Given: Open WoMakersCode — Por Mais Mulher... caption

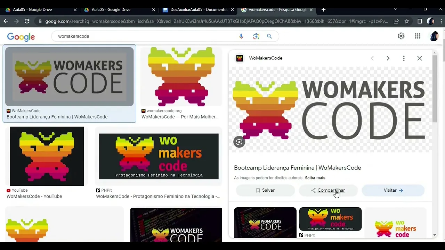Looking at the screenshot, I should coord(180,117).
